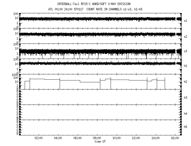Select the 06:00 time axis tick label
The width and height of the screenshot is (191, 146).
pyautogui.click(x=77, y=138)
